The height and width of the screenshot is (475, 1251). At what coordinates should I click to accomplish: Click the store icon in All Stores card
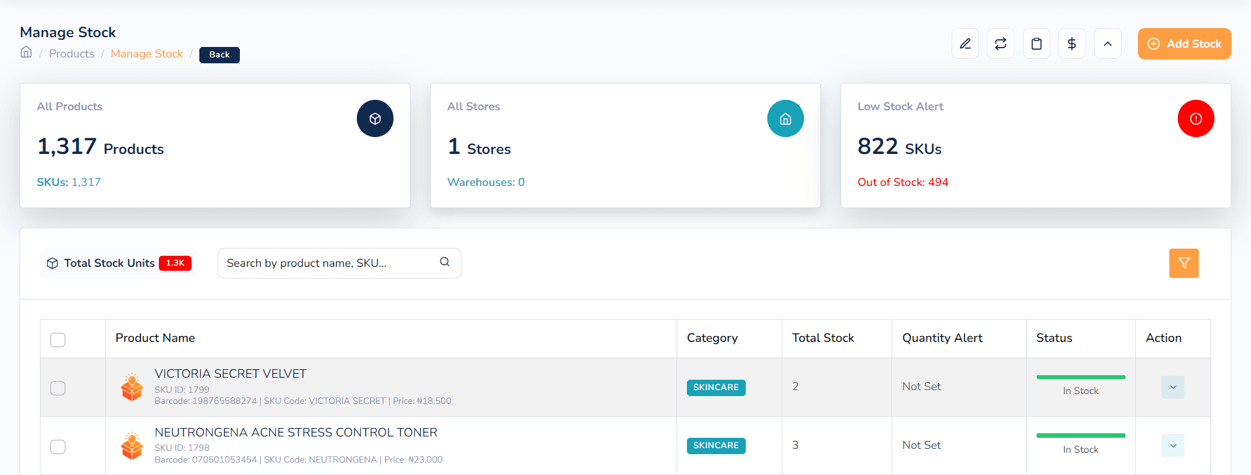[785, 118]
